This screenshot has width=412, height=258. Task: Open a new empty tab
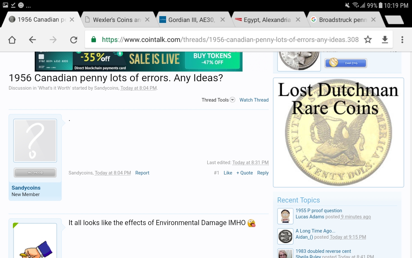[394, 20]
